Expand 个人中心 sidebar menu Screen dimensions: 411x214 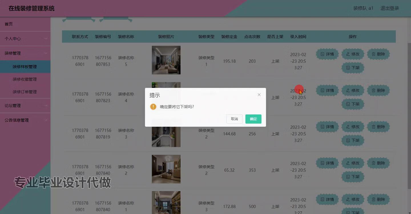(x=25, y=39)
